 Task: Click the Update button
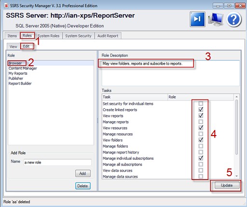(x=227, y=185)
